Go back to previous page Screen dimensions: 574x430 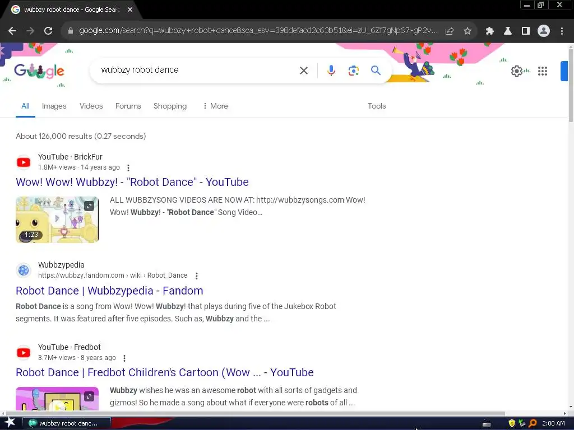tap(12, 31)
